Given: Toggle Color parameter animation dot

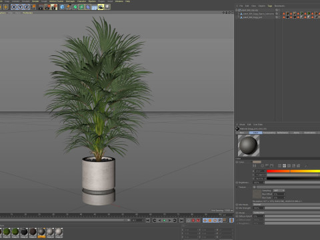Looking at the screenshot, I should tap(237, 162).
